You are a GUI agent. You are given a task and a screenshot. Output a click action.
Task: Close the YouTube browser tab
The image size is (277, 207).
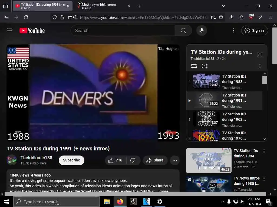(x=68, y=6)
